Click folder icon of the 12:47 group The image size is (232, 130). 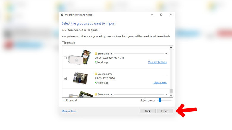[x=96, y=54]
